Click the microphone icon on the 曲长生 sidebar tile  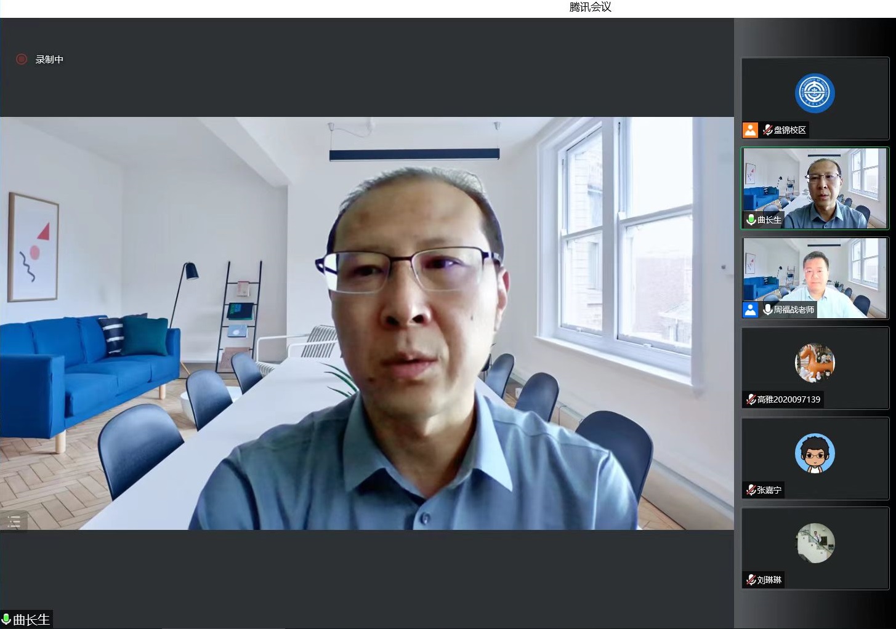pyautogui.click(x=751, y=220)
